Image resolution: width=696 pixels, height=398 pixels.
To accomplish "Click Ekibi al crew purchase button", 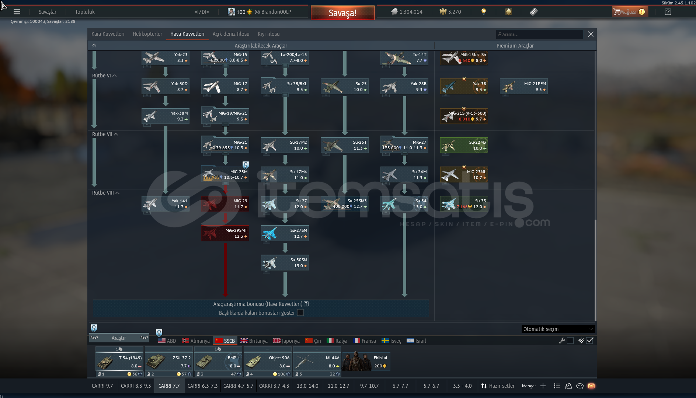I will pyautogui.click(x=366, y=362).
